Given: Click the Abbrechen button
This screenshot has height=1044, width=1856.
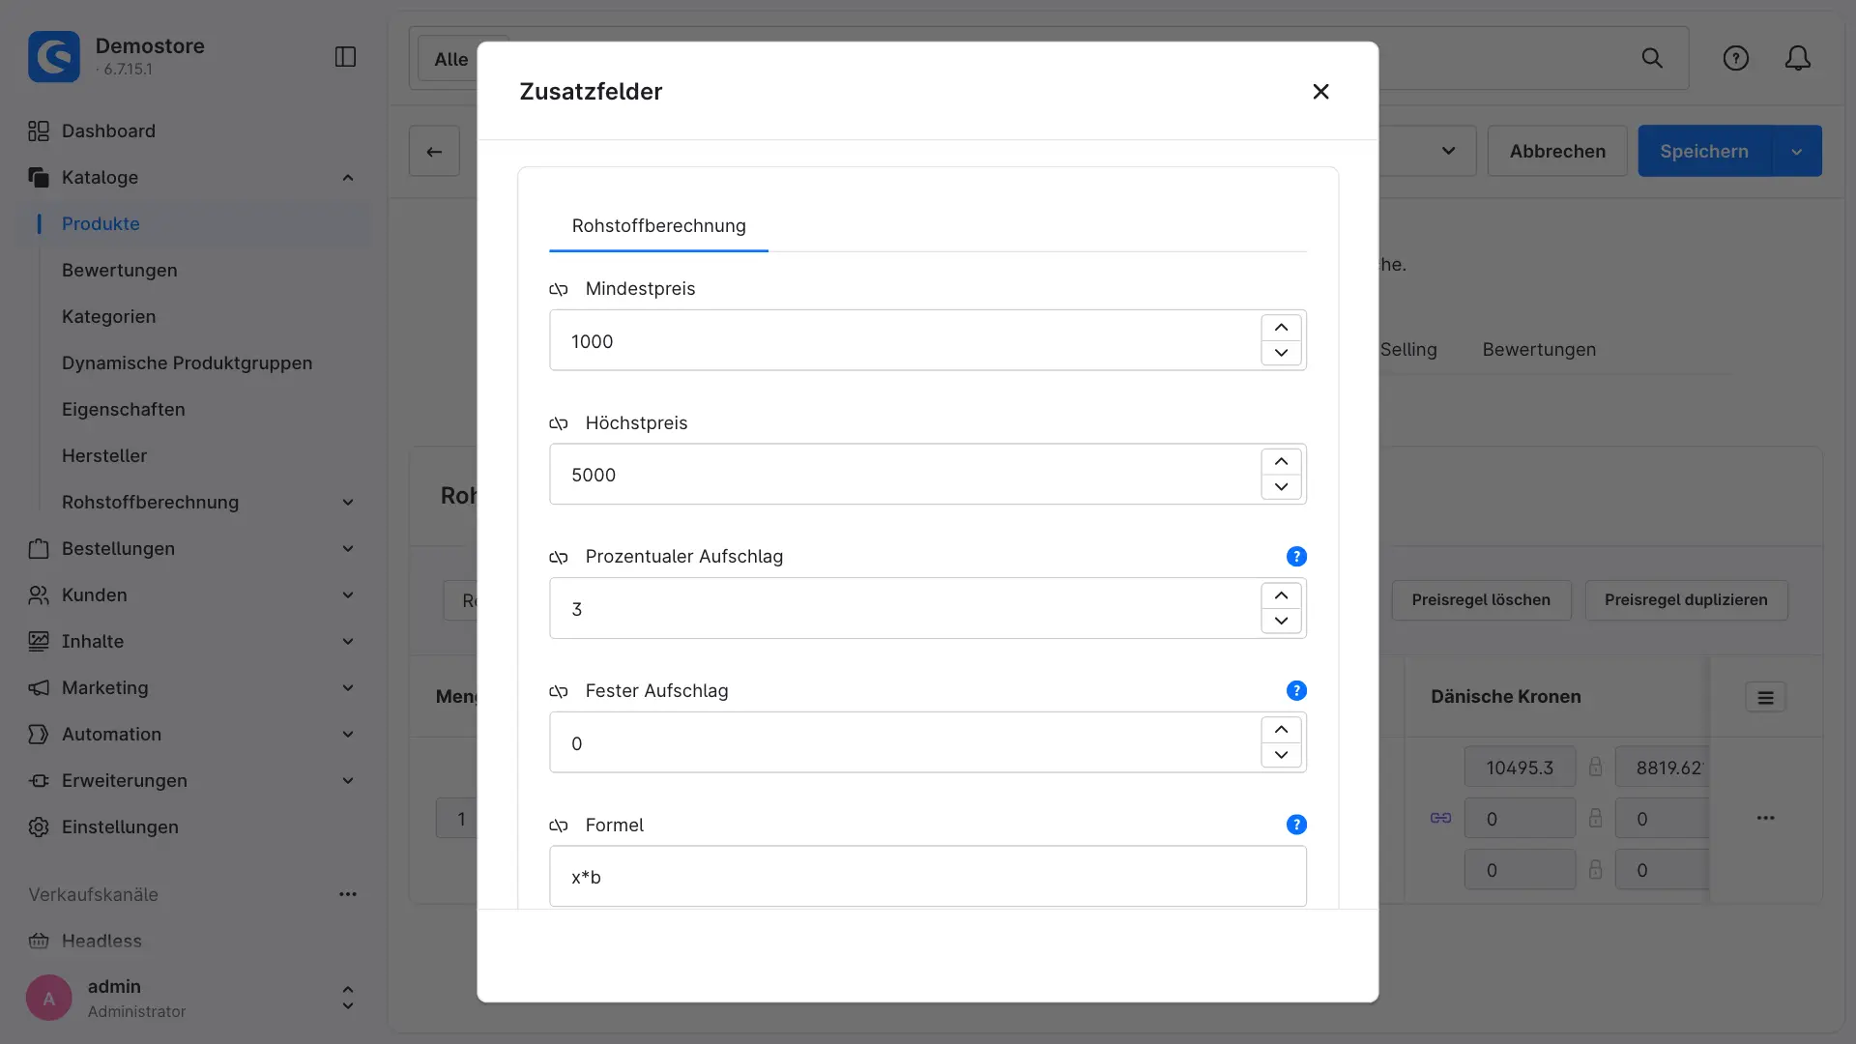Looking at the screenshot, I should tap(1557, 151).
